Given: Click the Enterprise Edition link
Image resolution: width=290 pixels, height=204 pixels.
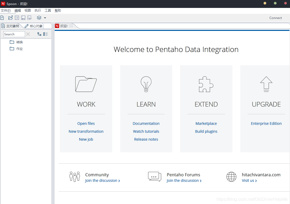Looking at the screenshot, I should coord(266,124).
